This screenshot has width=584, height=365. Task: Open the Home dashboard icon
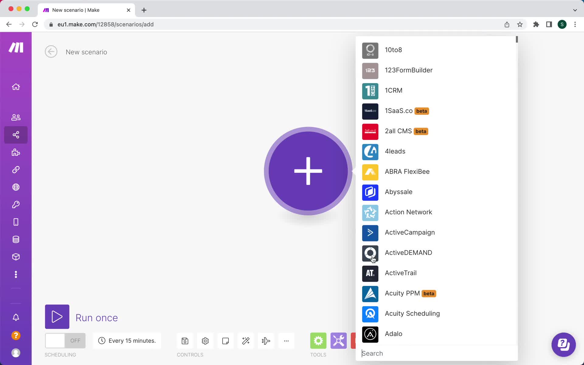click(x=16, y=87)
